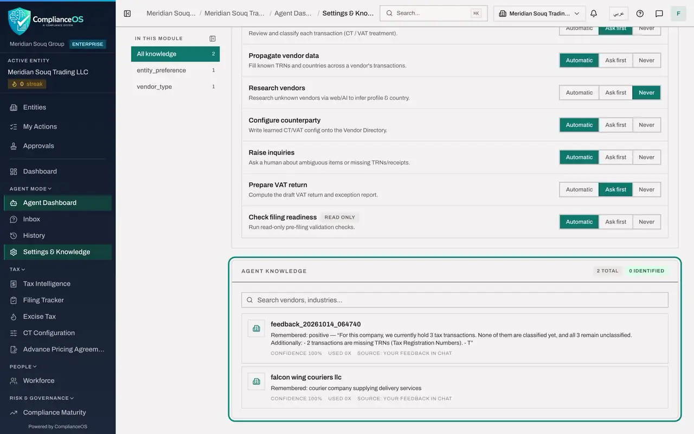Set Check filing readiness to Never
694x434 pixels.
pos(646,222)
